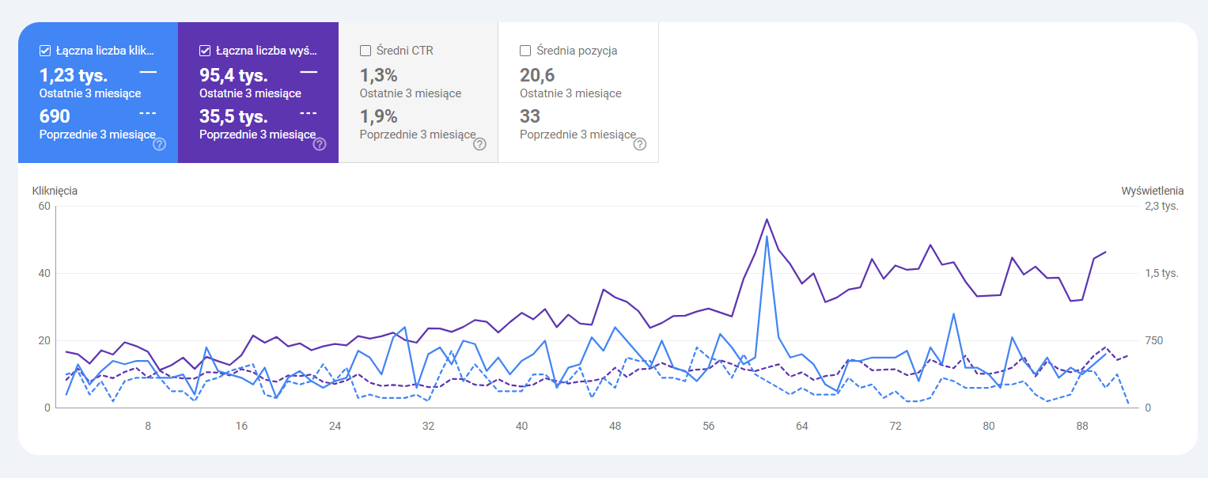Screen dimensions: 1208x478
Task: Click the Kliknięcia axis label
Action: pyautogui.click(x=55, y=191)
